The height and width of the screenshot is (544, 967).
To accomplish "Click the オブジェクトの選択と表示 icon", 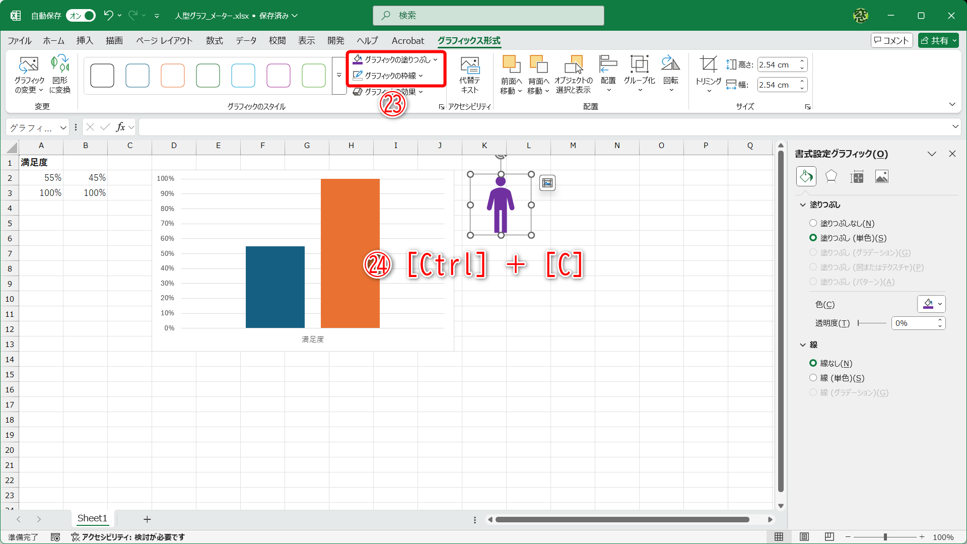I will click(x=573, y=75).
